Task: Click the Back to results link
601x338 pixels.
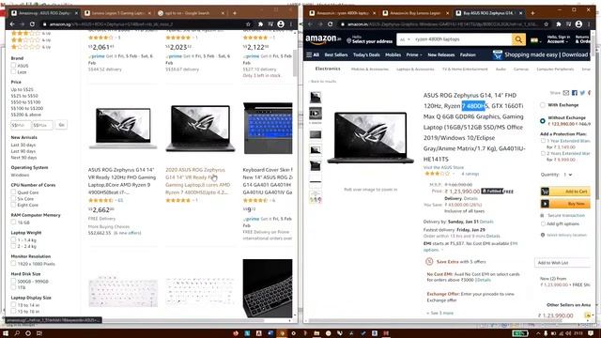Action: click(x=323, y=82)
